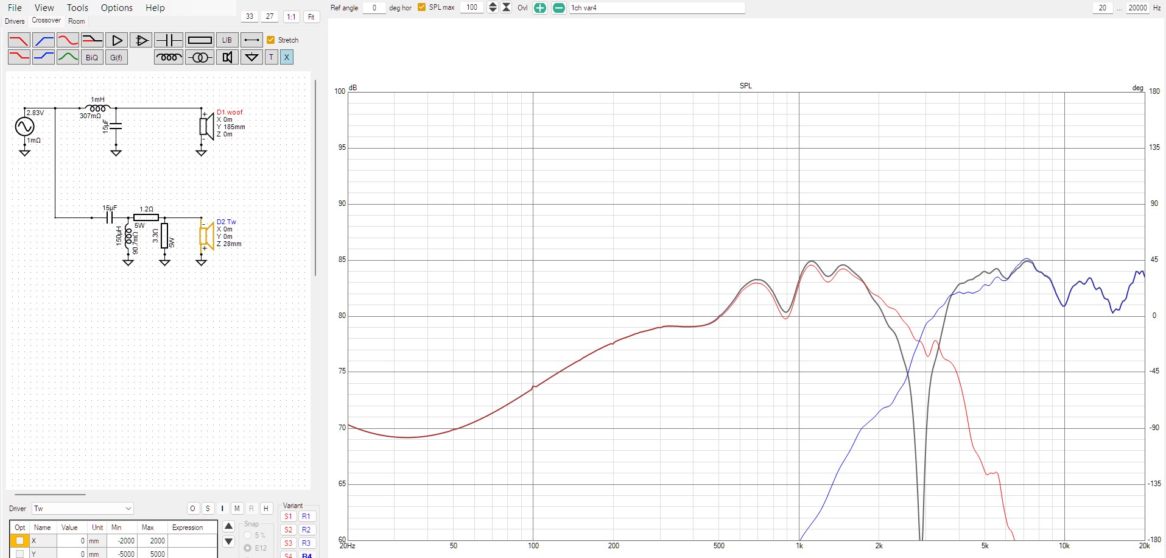Click the green remove overlay button
Screen dimensions: 1166x558
[558, 8]
